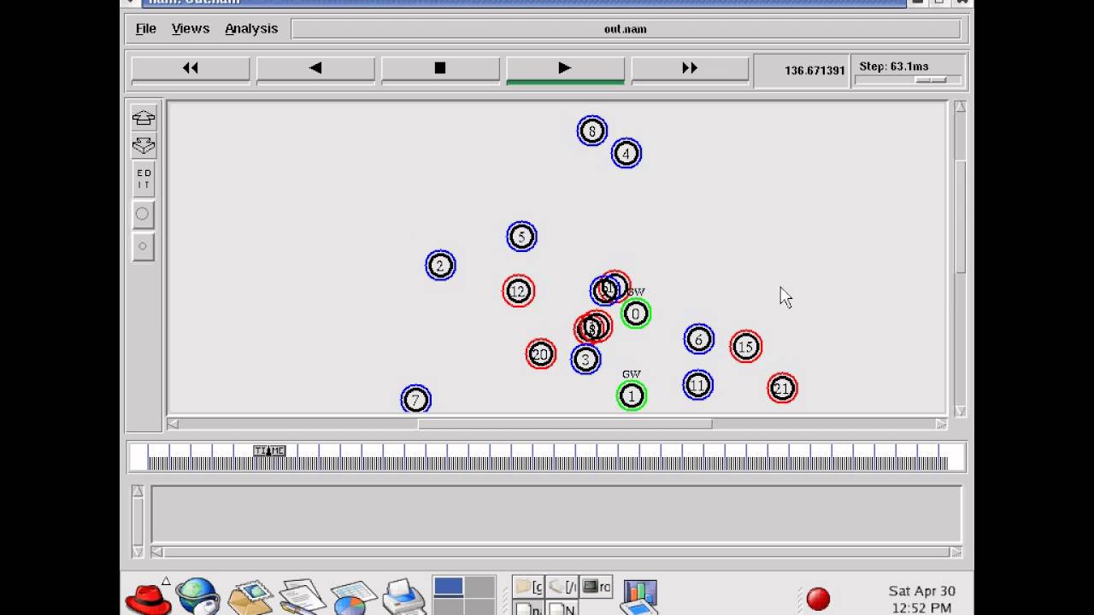This screenshot has height=615, width=1094.
Task: Click the red alert notification icon
Action: tap(818, 599)
